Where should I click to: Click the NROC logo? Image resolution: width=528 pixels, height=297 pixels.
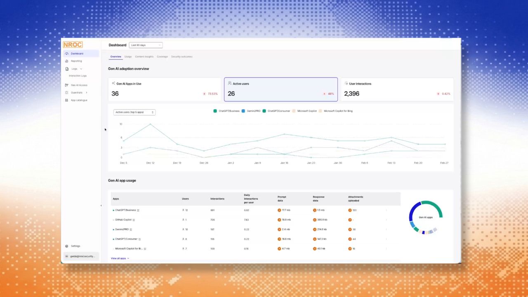[x=73, y=45]
